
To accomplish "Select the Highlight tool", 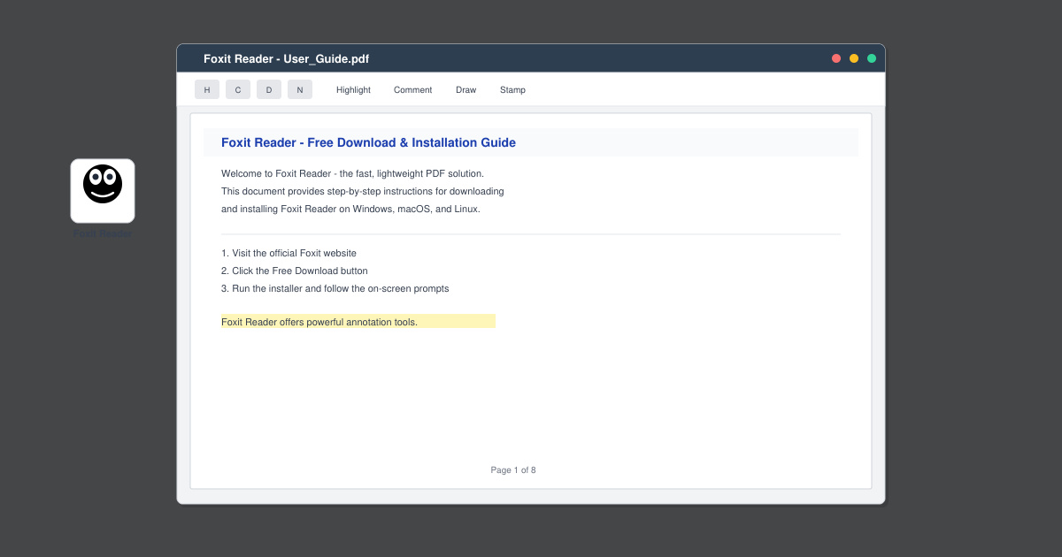I will click(x=353, y=89).
